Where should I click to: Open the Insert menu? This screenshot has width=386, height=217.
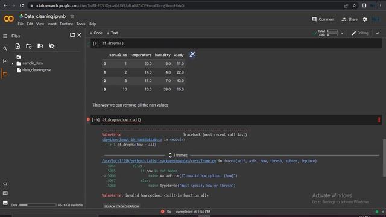click(52, 24)
